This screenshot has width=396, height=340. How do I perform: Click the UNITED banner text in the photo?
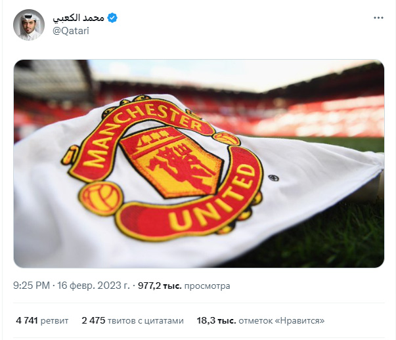(x=211, y=198)
